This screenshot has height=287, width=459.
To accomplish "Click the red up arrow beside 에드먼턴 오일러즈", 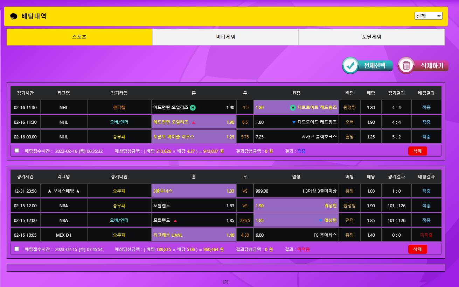I will coord(193,122).
